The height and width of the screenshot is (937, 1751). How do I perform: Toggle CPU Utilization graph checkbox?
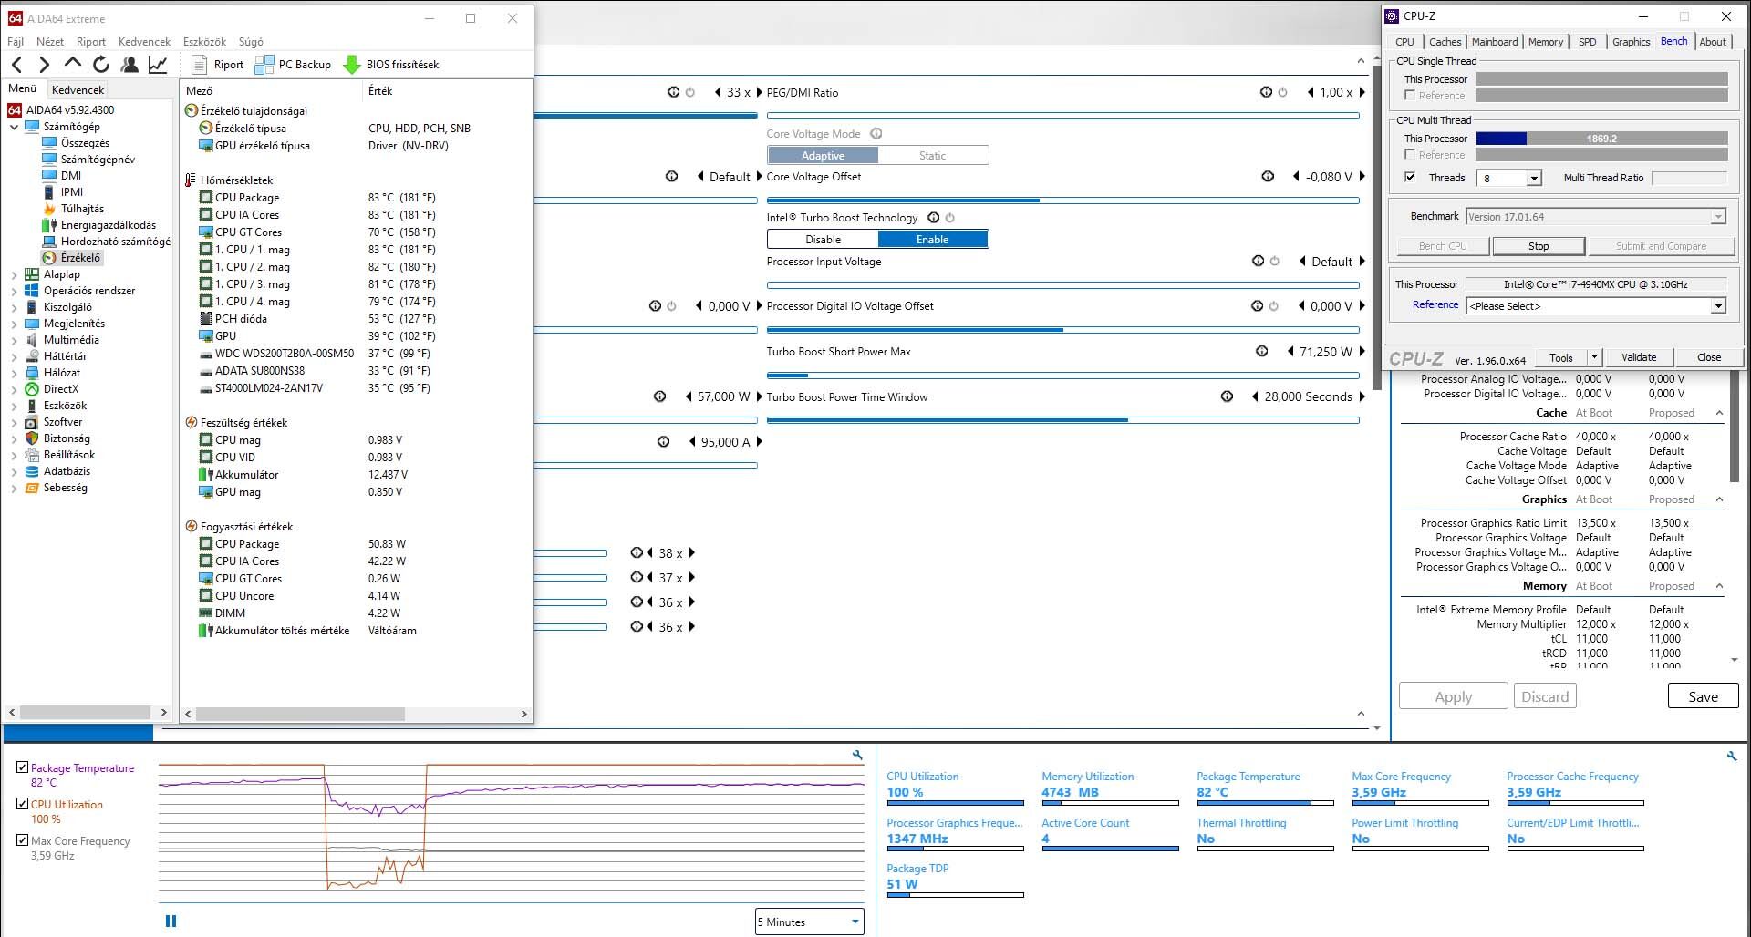tap(22, 804)
